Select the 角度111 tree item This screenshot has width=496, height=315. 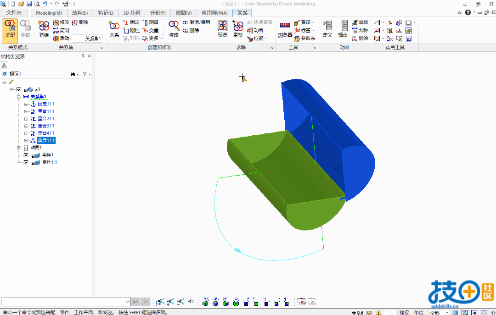46,140
